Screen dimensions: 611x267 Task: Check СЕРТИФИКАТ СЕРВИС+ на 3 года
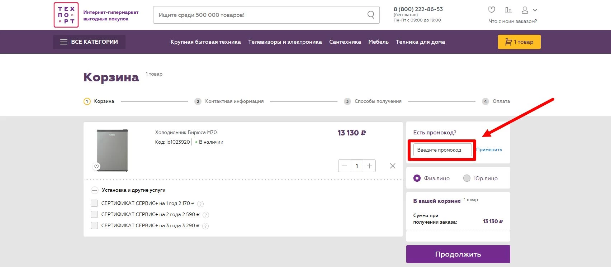pos(94,225)
